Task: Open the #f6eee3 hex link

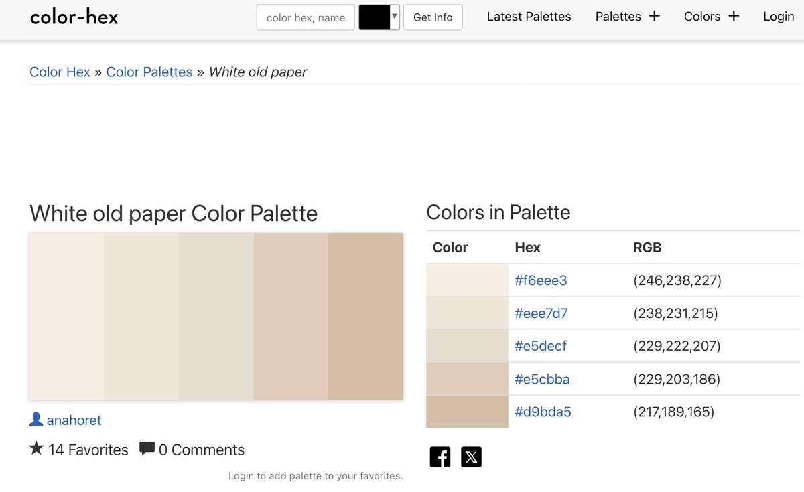Action: (x=541, y=280)
